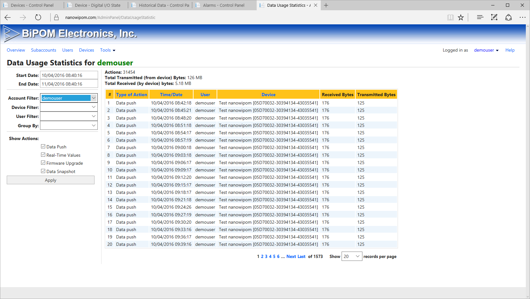The height and width of the screenshot is (299, 530).
Task: Uncheck the Data Push checkbox
Action: click(x=43, y=146)
